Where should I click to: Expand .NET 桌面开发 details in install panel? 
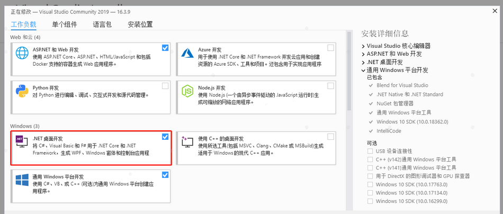point(363,63)
